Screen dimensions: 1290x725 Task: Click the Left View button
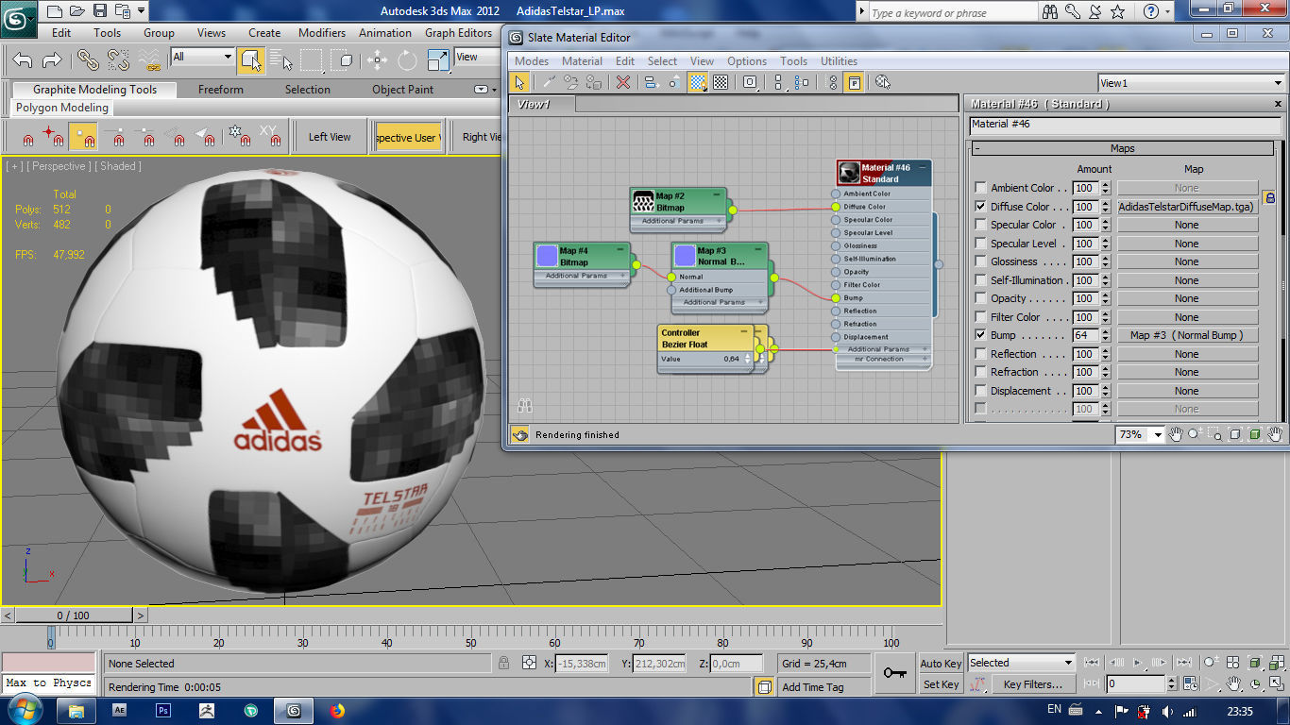[330, 135]
